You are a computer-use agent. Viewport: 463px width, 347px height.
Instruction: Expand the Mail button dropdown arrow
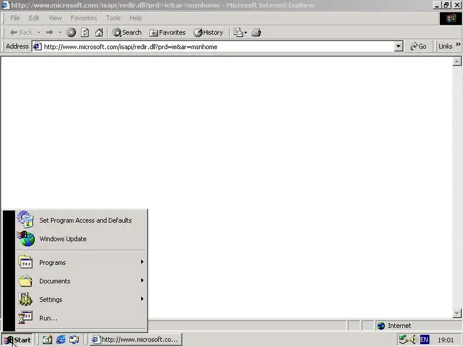click(245, 32)
